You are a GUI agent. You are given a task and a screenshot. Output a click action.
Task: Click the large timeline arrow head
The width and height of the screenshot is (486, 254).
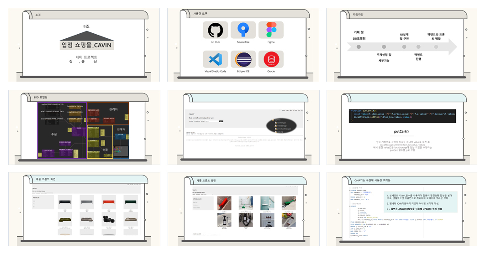tap(453, 47)
